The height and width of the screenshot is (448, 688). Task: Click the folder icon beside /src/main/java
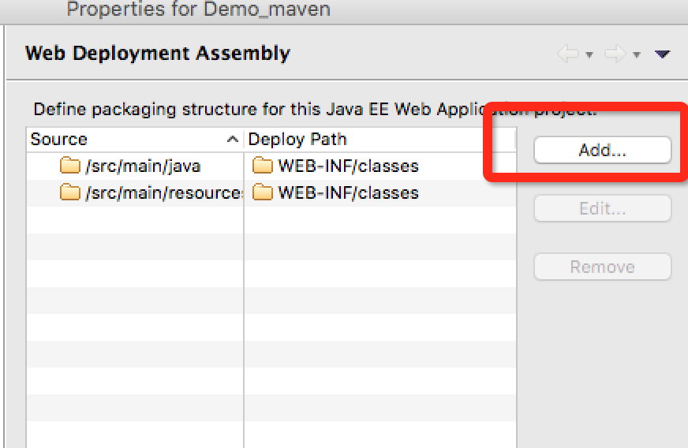(70, 166)
